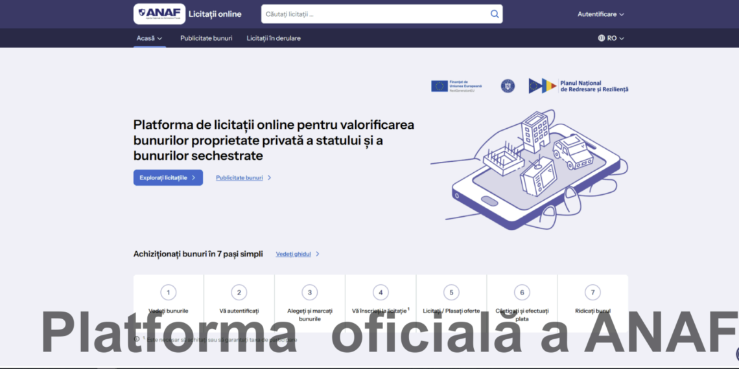Go to Licitații în derulare
The image size is (739, 369).
(x=274, y=38)
